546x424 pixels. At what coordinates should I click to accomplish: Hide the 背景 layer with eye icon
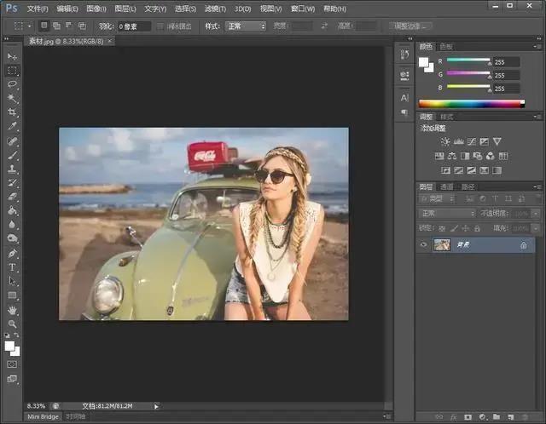tap(424, 244)
